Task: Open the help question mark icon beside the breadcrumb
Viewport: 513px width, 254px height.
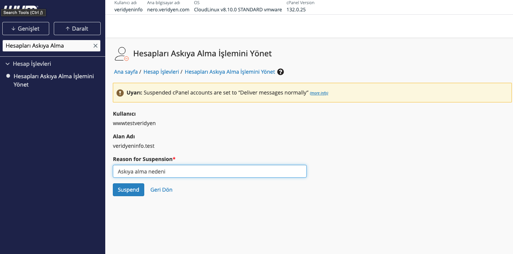Action: 281,72
